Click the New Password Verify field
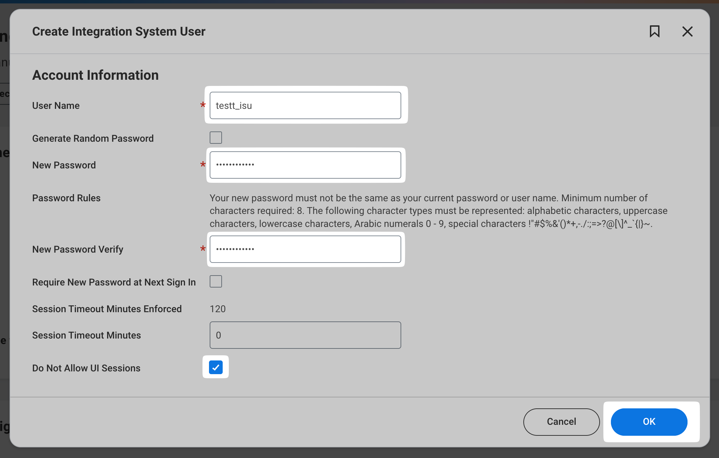Screen dimensions: 719x458 pos(305,249)
